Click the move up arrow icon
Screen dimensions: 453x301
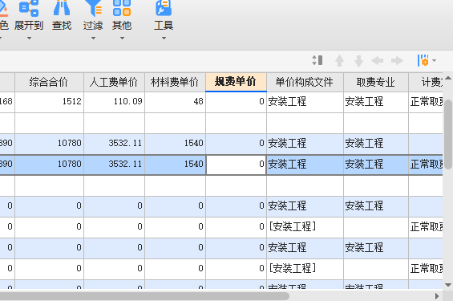click(339, 61)
